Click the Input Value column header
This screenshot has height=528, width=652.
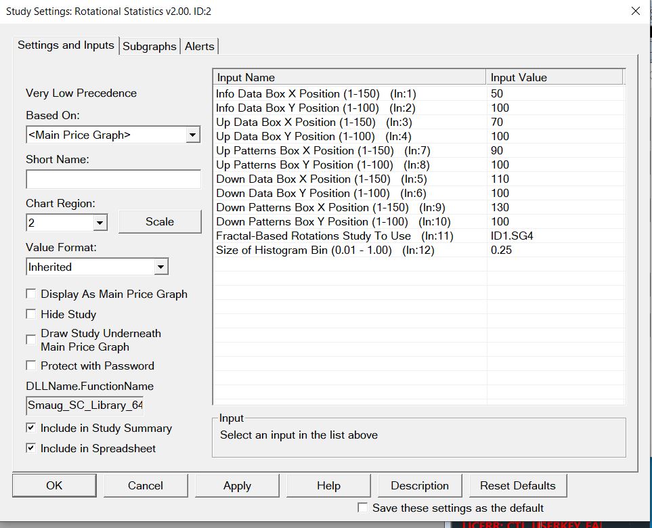(555, 77)
